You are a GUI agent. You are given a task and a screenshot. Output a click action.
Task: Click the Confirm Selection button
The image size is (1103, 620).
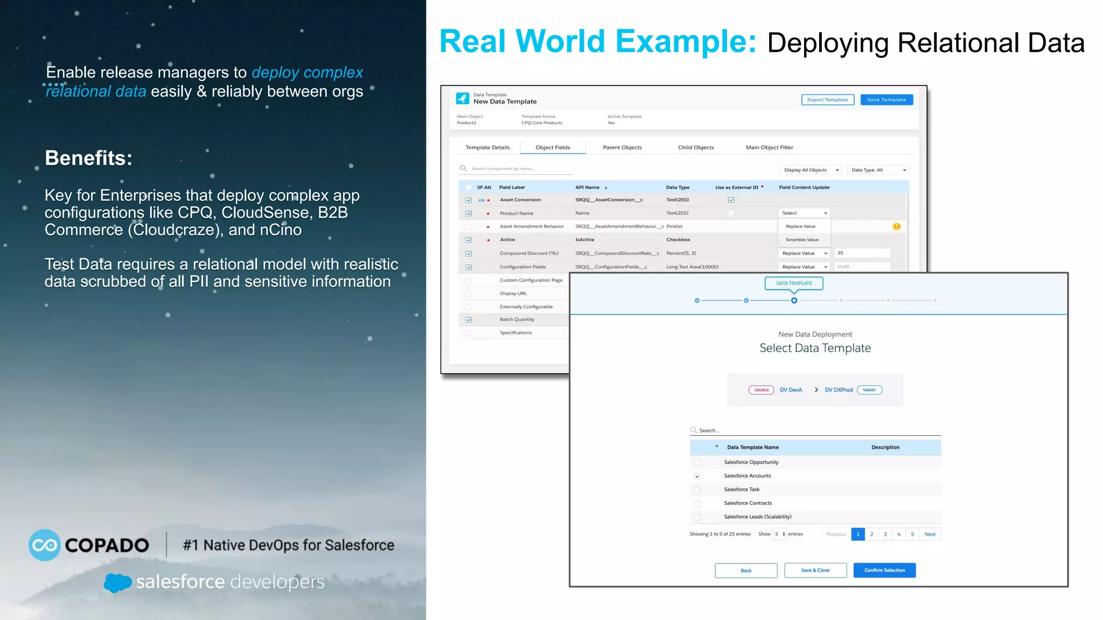coord(884,570)
